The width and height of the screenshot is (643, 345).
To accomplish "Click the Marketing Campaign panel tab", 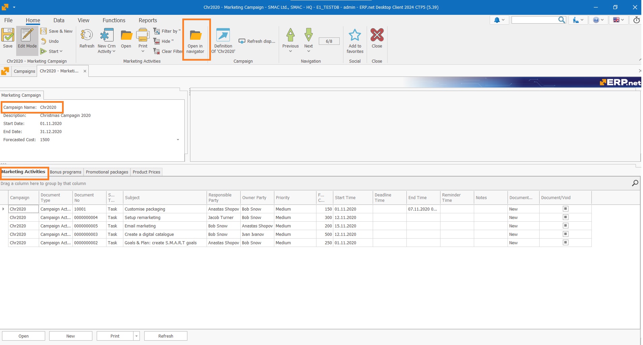I will pos(21,95).
